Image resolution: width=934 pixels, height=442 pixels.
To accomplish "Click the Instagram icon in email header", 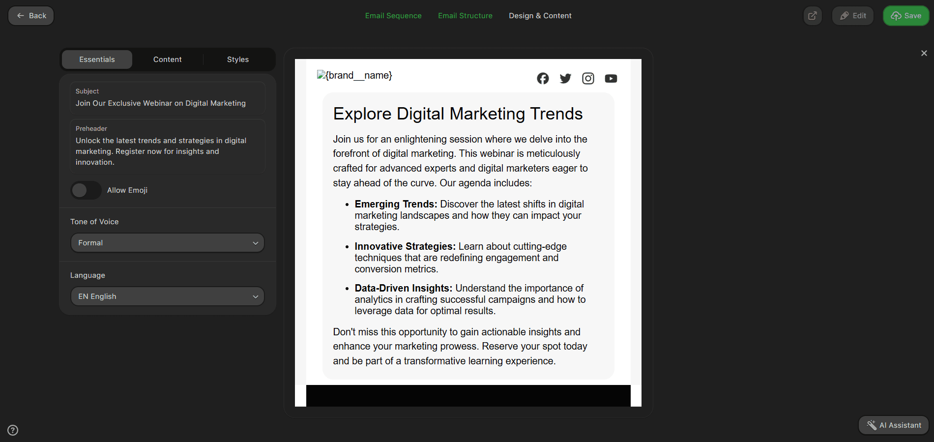I will click(x=588, y=79).
